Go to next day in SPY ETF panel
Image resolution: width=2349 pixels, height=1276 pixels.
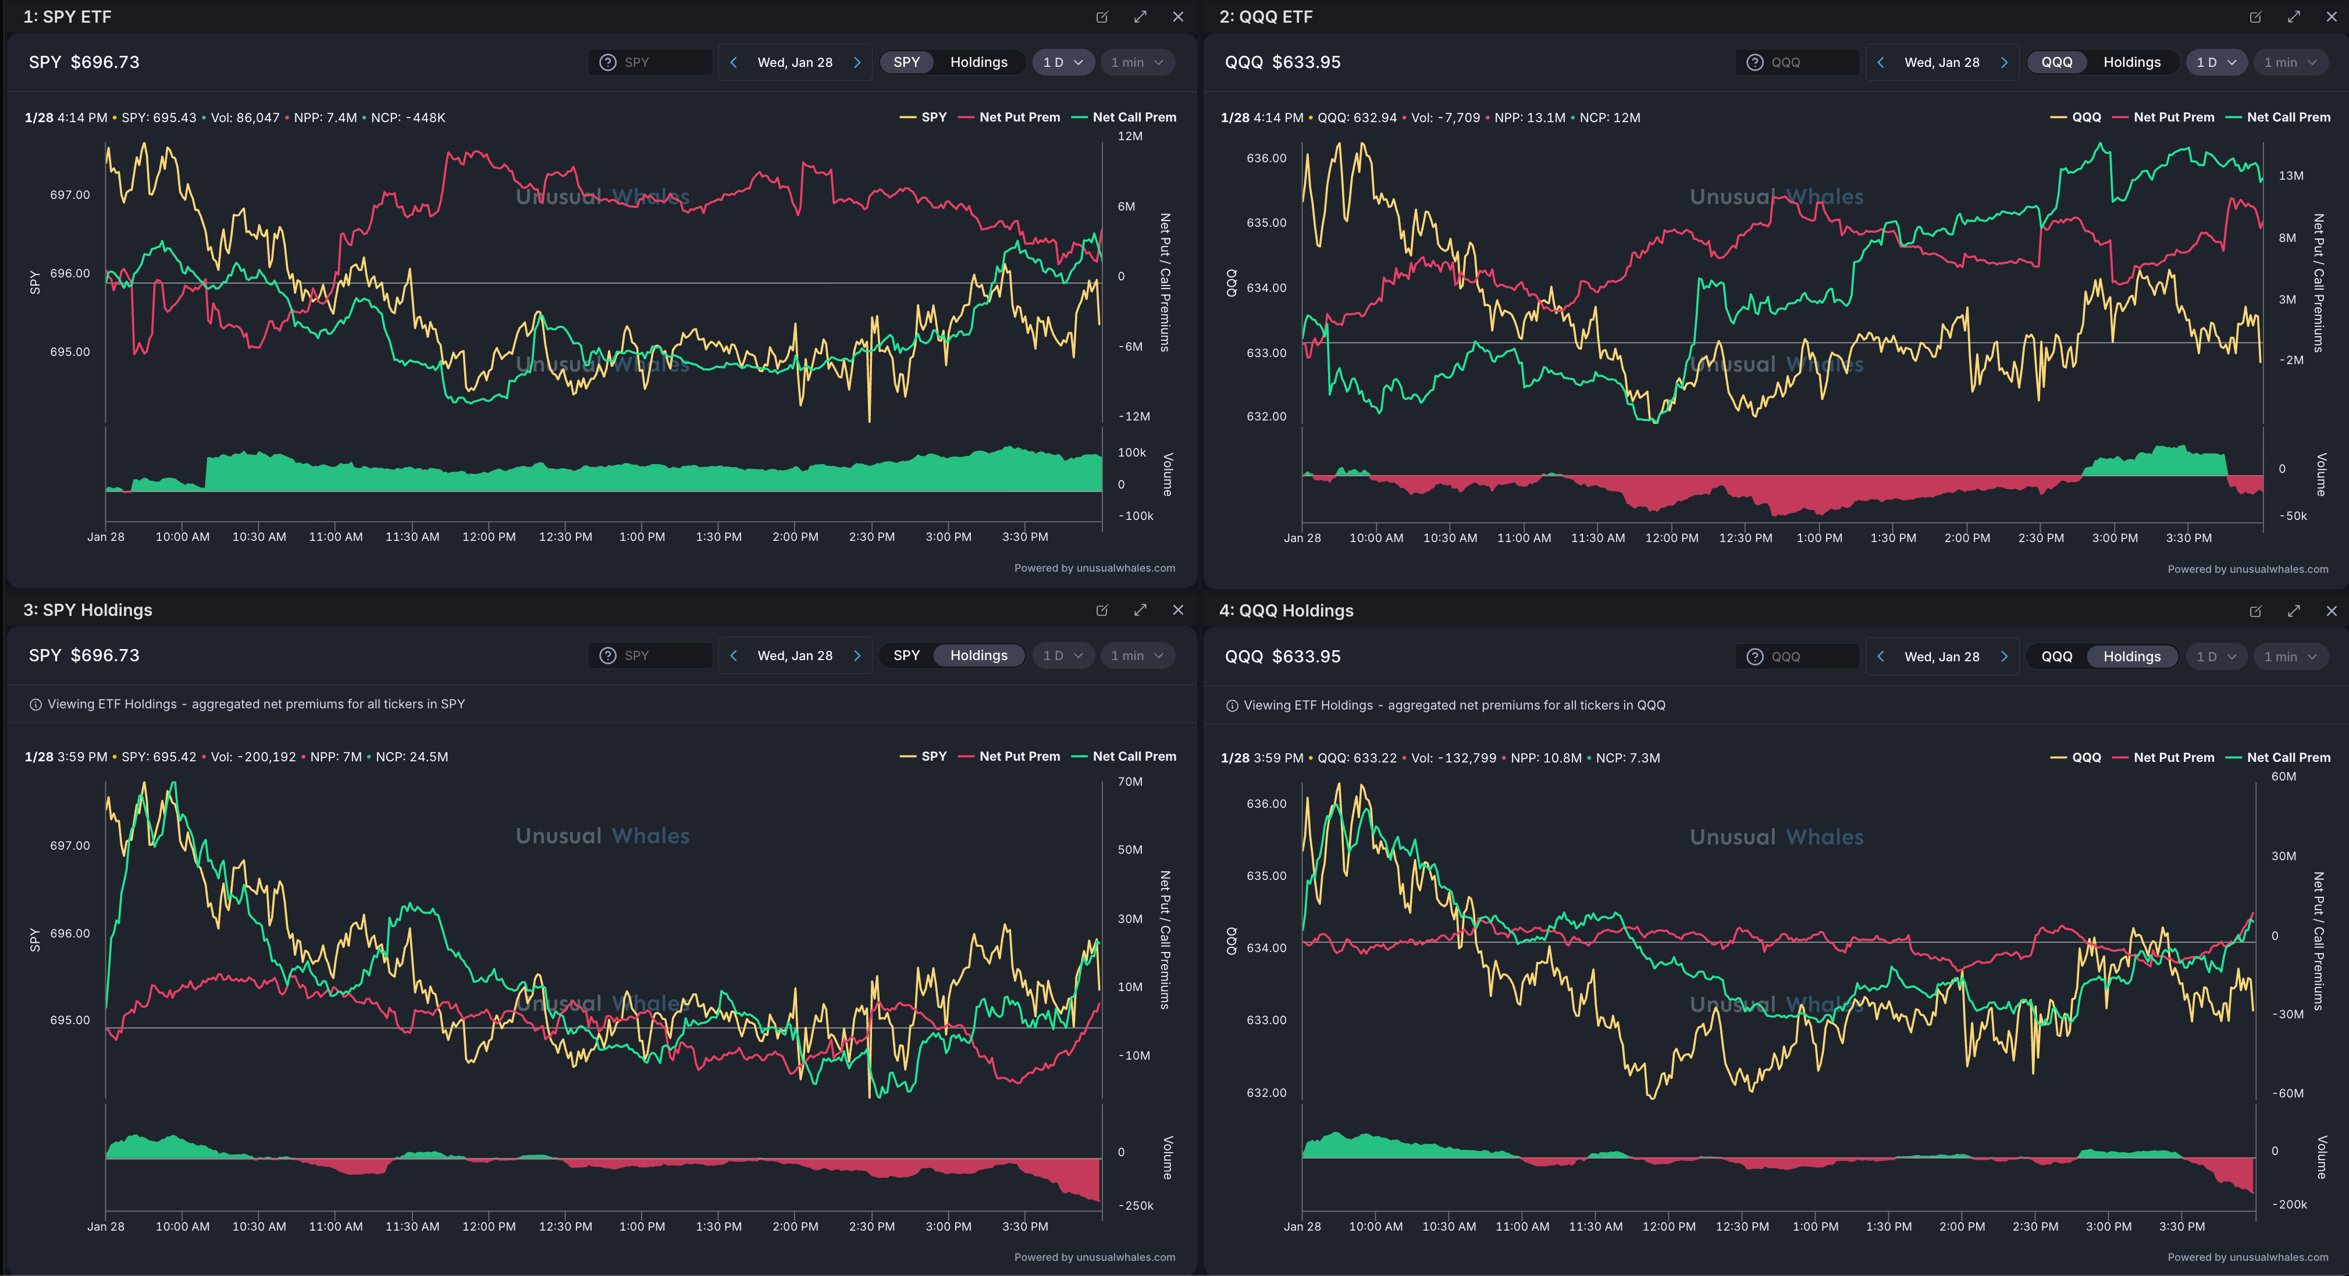[857, 62]
